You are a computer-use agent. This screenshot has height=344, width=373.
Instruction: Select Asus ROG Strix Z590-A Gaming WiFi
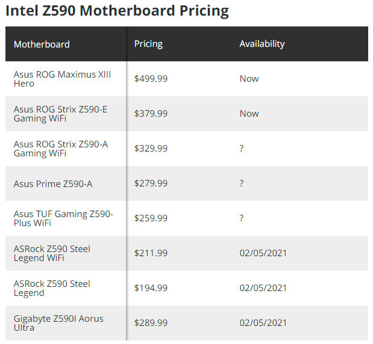click(x=60, y=149)
